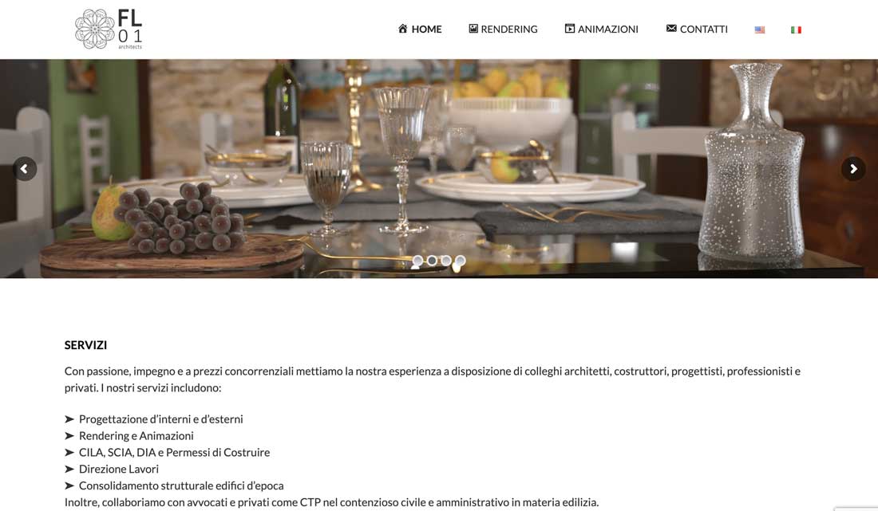Click the FL01 architects logo
This screenshot has width=878, height=511.
[109, 29]
